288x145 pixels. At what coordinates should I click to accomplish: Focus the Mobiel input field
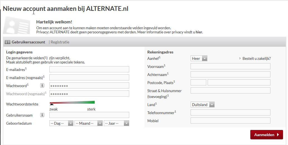tap(231, 121)
